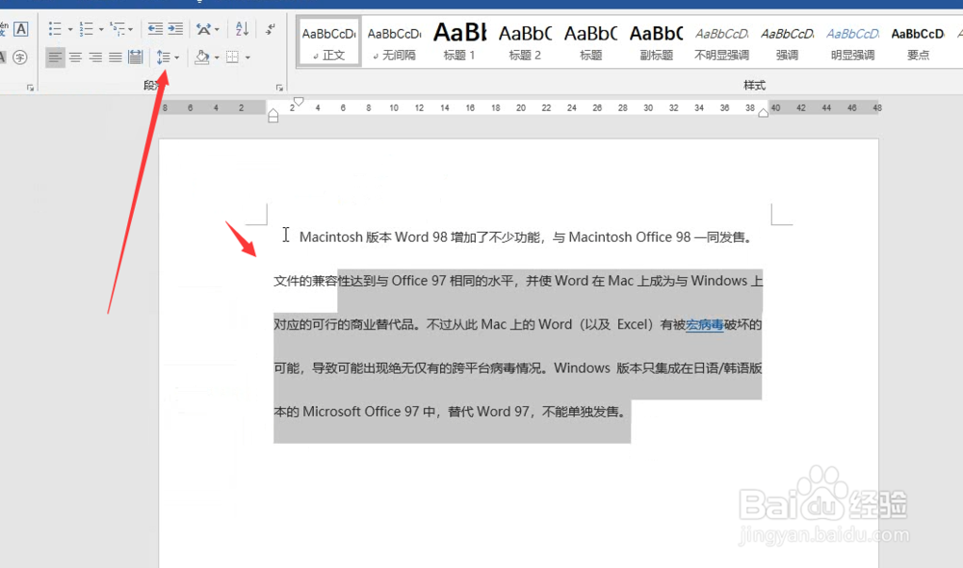Open the borders dropdown arrow

tap(247, 58)
